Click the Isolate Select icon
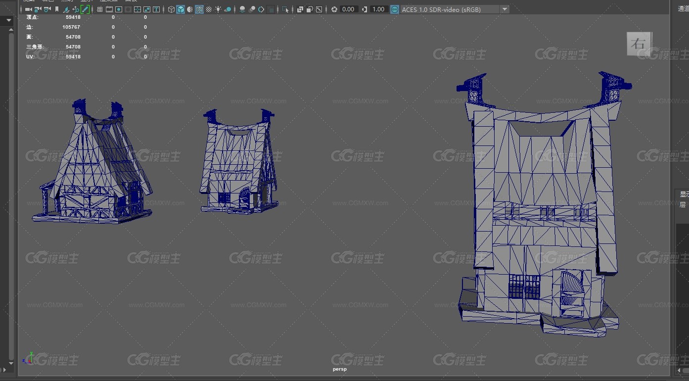Viewport: 689px width, 381px height. click(x=285, y=9)
